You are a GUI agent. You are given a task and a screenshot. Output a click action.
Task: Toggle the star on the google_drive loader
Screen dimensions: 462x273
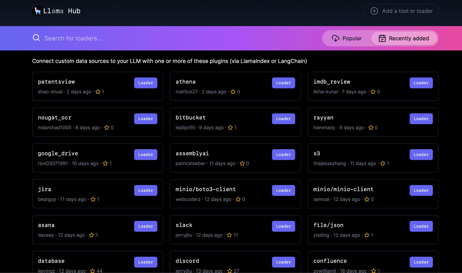pos(105,163)
